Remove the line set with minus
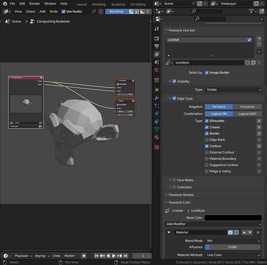Viewport: 267px width, 265px height. click(x=259, y=44)
